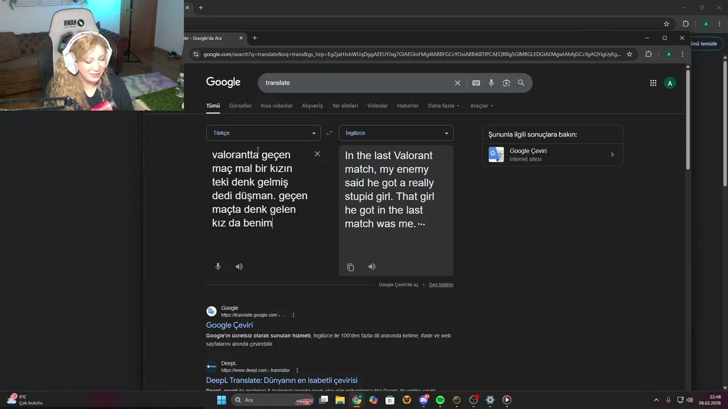Open Discord from the taskbar
728x409 pixels.
tap(424, 400)
